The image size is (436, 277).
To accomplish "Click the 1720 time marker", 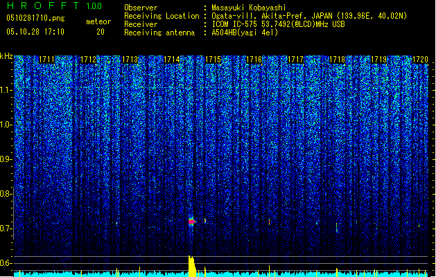I will coord(420,60).
